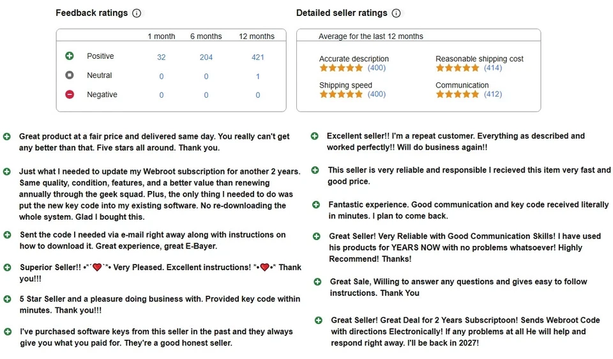
Task: Click the Feedback ratings info icon
Action: pyautogui.click(x=137, y=13)
